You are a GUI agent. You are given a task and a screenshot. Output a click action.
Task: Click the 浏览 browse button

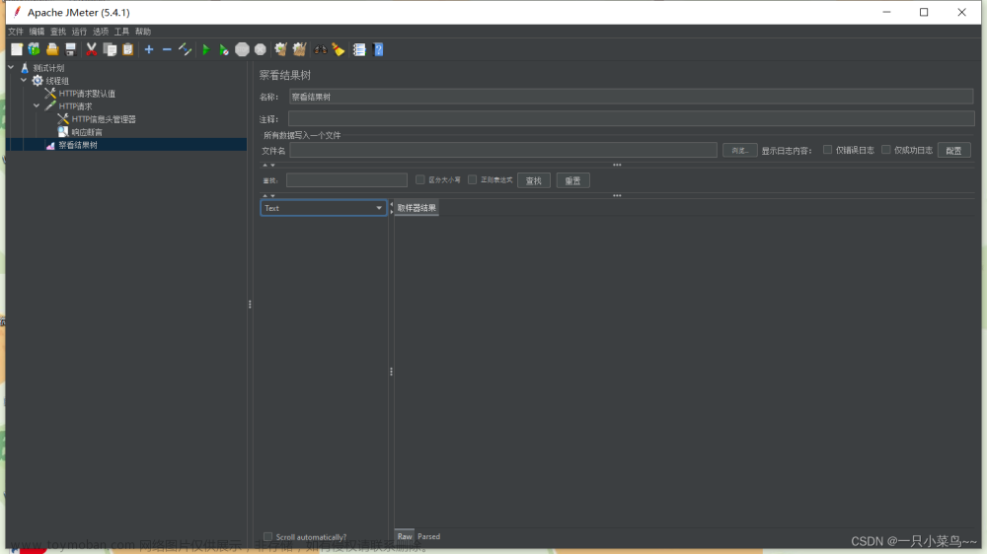[739, 150]
